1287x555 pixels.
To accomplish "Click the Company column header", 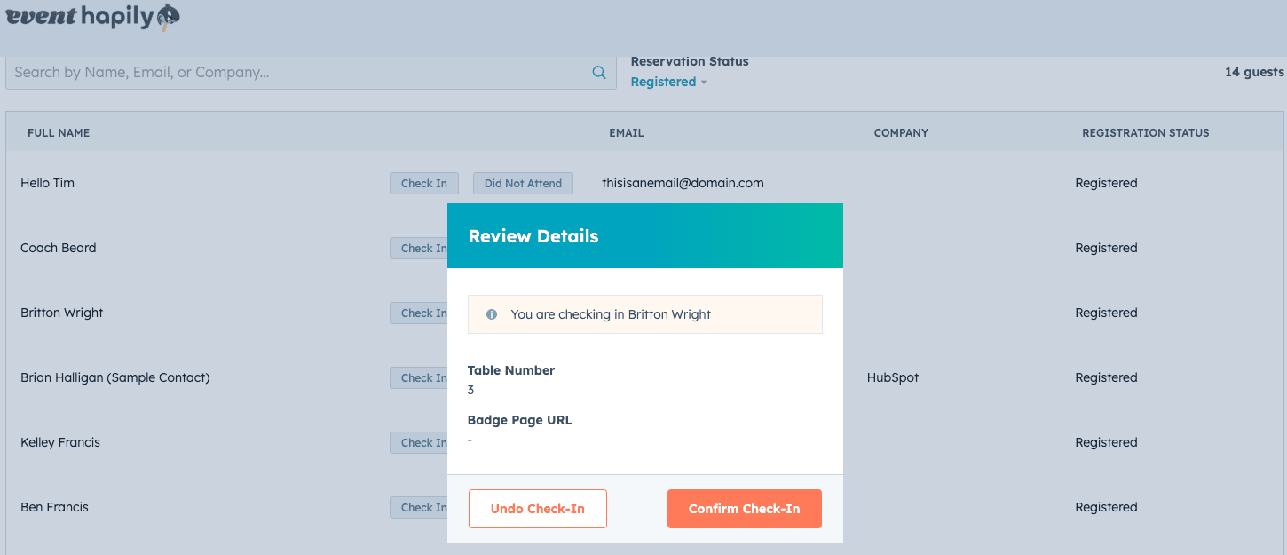I will 901,133.
